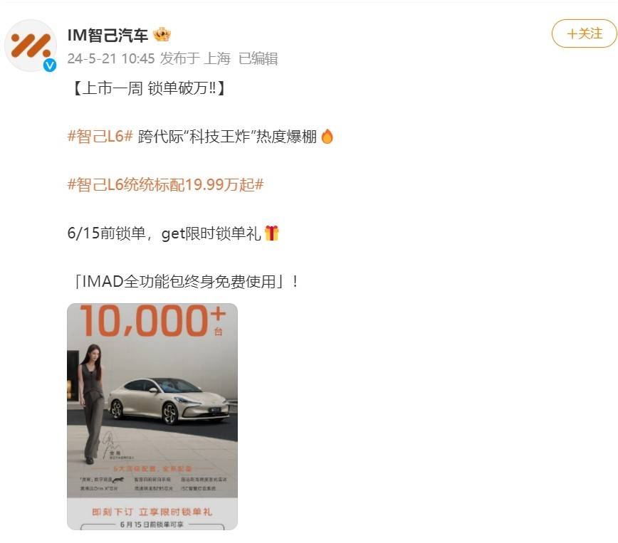This screenshot has height=543, width=618.
Task: Select the 上市一周 锁单破万 headline text
Action: 149,88
